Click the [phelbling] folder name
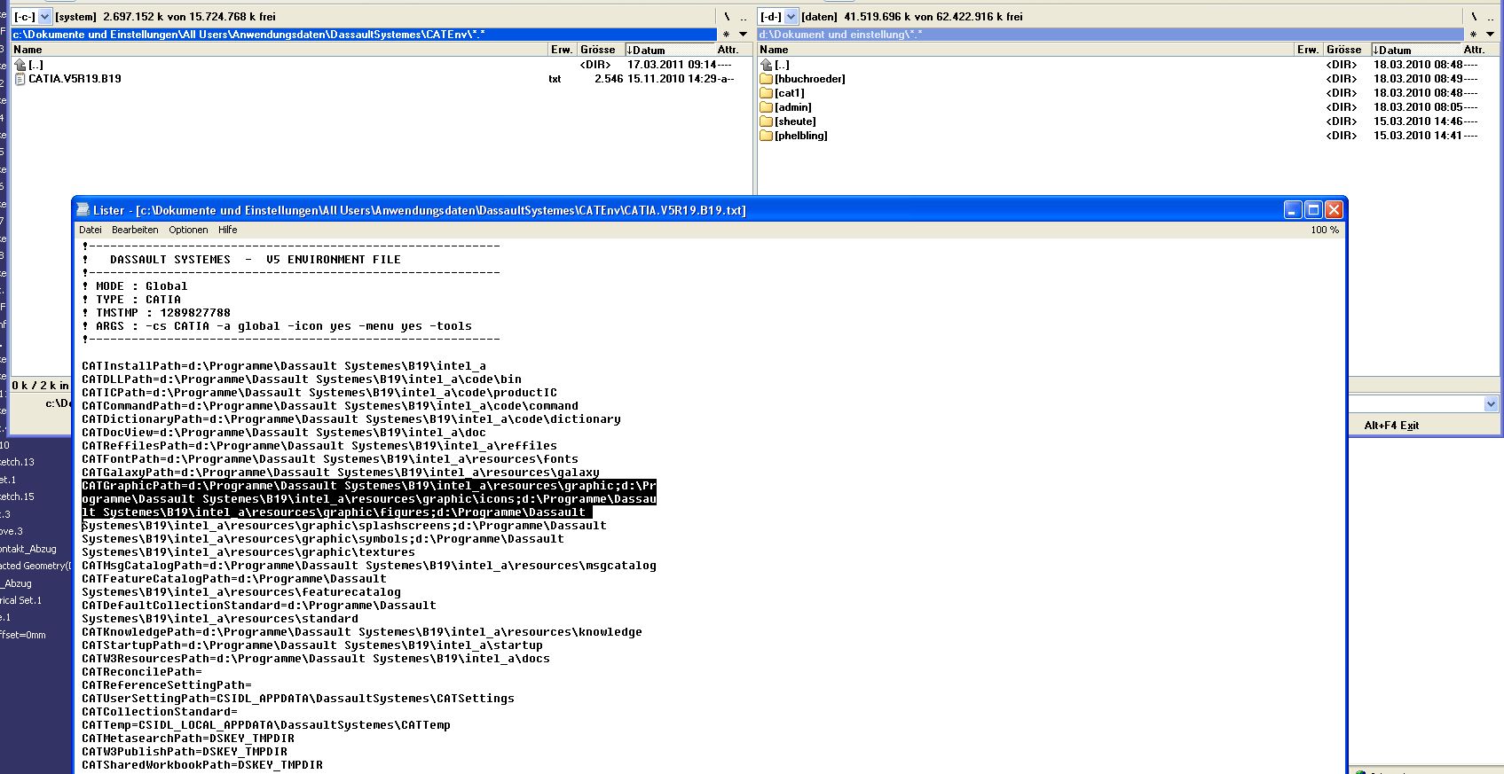 coord(801,136)
